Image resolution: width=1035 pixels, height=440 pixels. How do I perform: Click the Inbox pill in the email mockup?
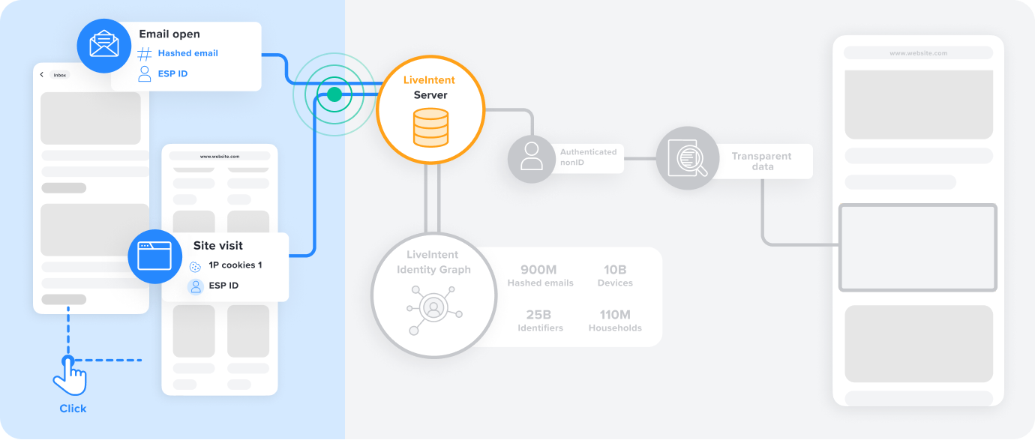[x=59, y=75]
